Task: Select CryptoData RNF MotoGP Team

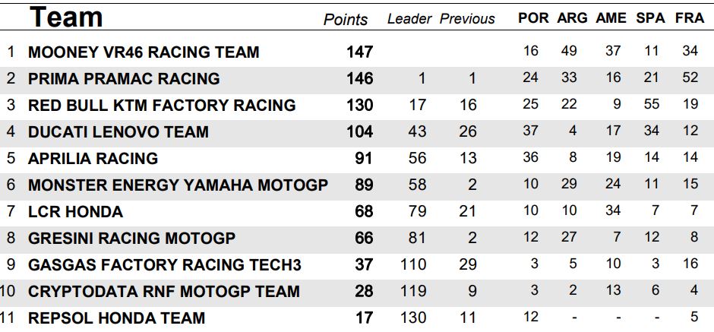Action: click(x=163, y=292)
